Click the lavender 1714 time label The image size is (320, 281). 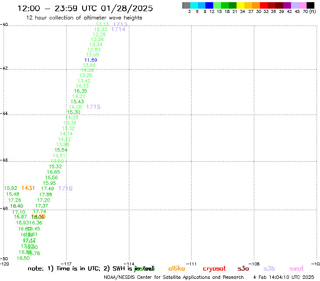coord(118,29)
